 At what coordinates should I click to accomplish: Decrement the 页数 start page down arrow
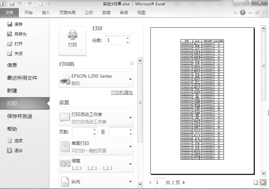click(x=94, y=134)
